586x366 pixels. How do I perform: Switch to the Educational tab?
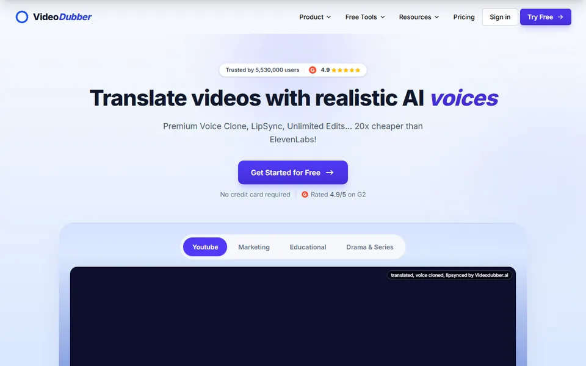coord(308,247)
